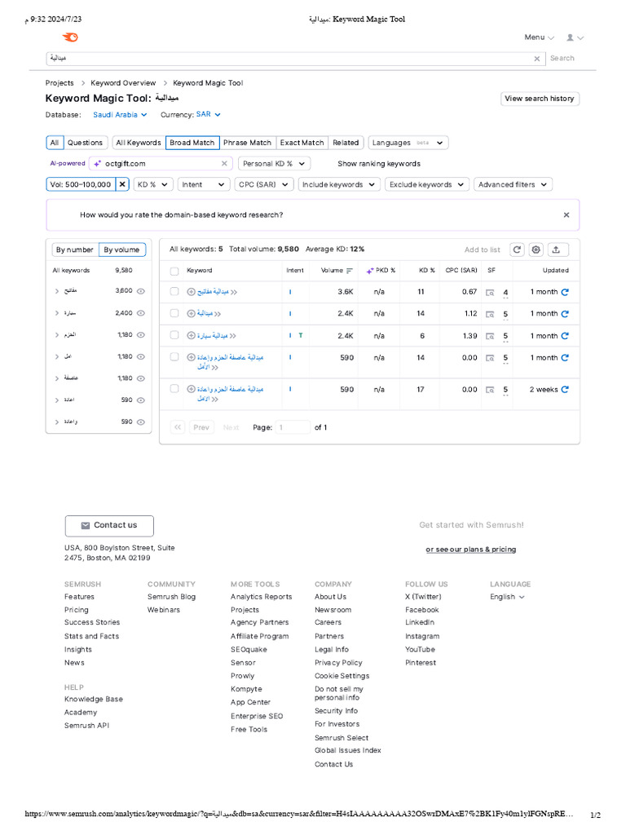Dismiss the keyword research rating banner

[x=566, y=215]
